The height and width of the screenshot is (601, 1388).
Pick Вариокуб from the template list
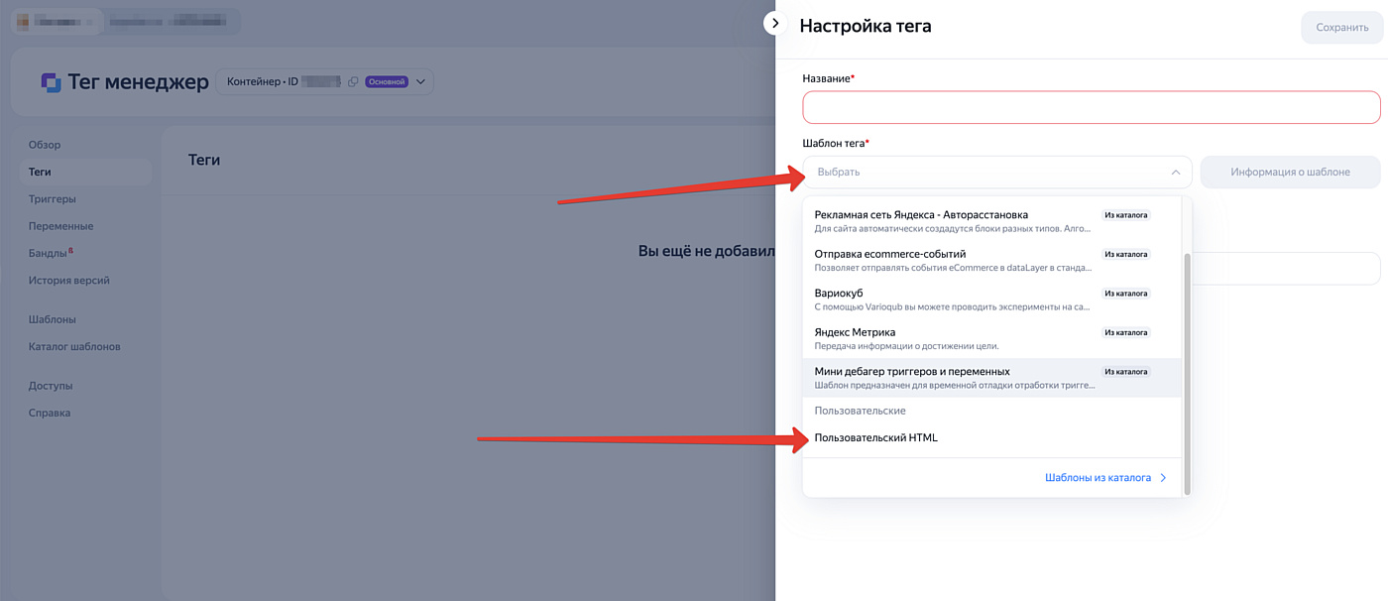pyautogui.click(x=991, y=300)
